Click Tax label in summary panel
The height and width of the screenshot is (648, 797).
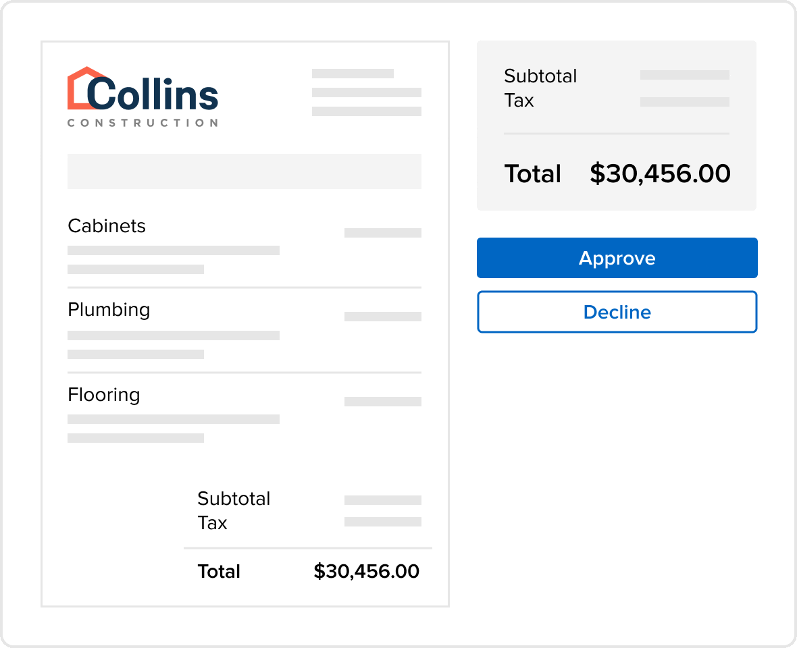click(x=519, y=101)
